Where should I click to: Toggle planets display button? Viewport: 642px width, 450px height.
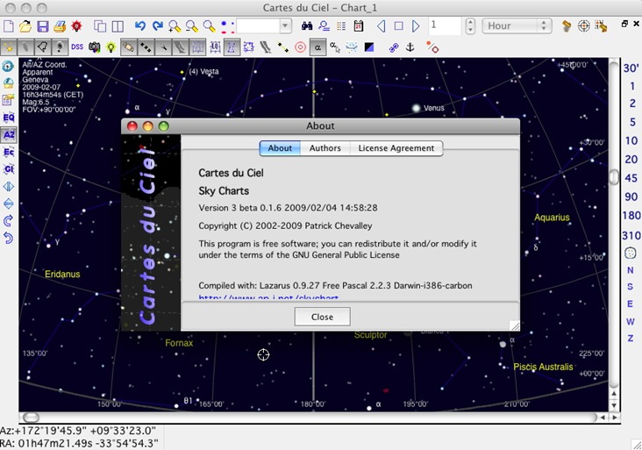click(x=128, y=47)
